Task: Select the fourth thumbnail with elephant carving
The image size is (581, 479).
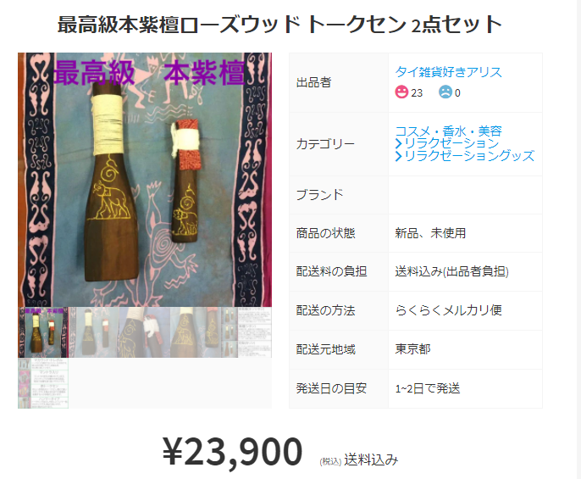Action: tap(196, 332)
